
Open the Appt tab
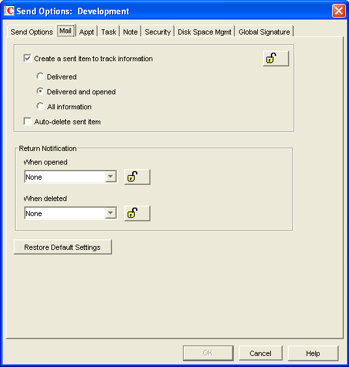(87, 32)
